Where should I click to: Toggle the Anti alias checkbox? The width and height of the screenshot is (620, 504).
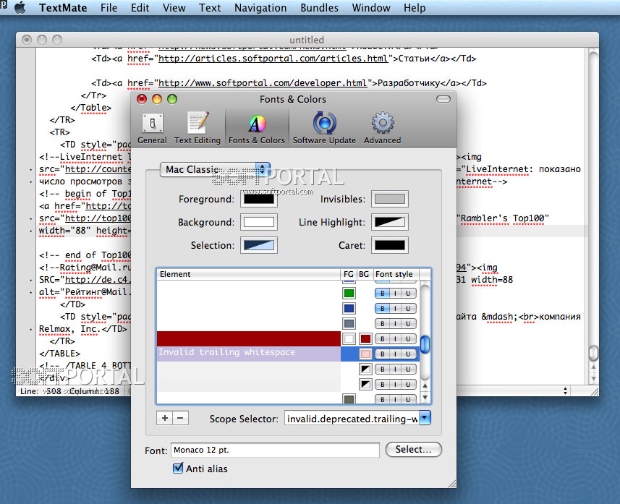click(178, 469)
